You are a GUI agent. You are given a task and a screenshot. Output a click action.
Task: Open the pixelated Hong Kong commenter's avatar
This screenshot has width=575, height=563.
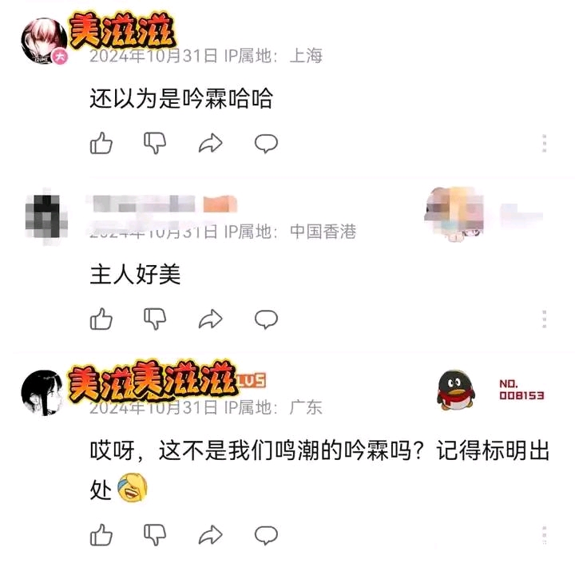coord(46,216)
